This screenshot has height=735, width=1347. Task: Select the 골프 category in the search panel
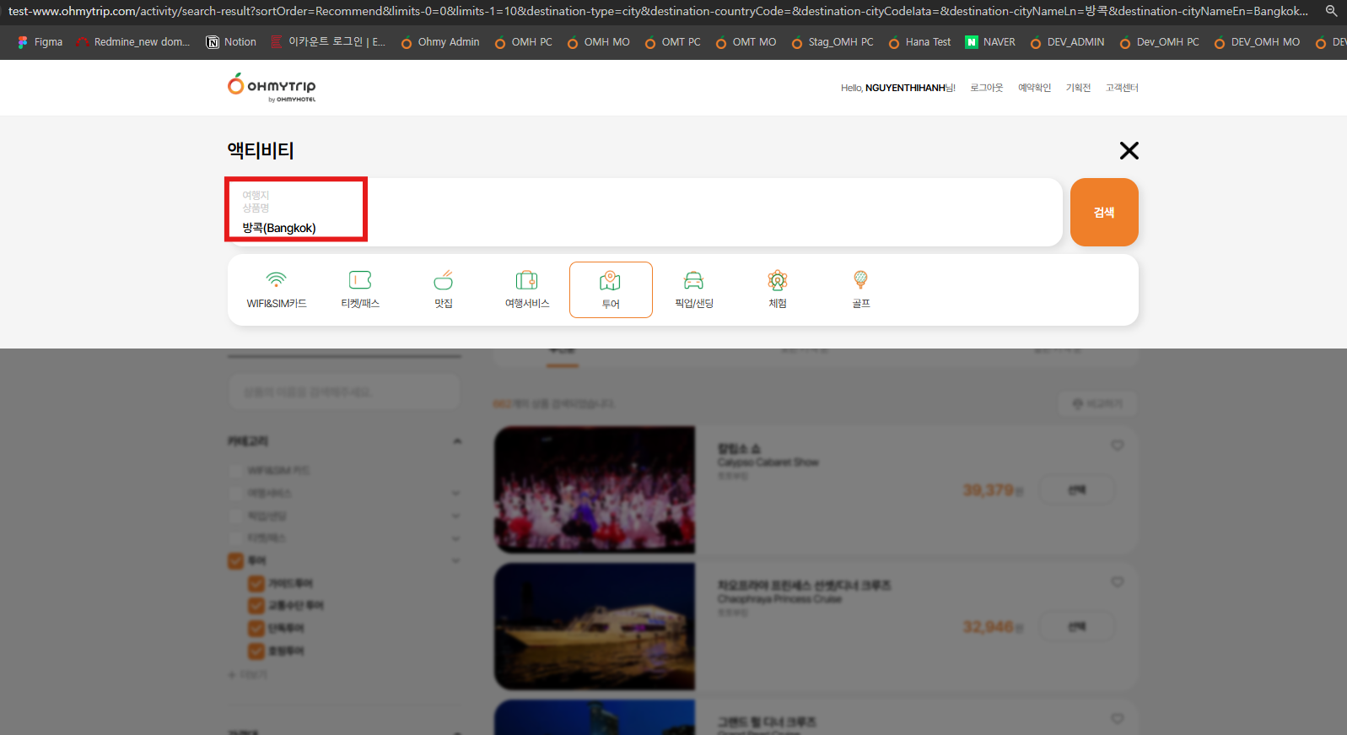tap(861, 289)
